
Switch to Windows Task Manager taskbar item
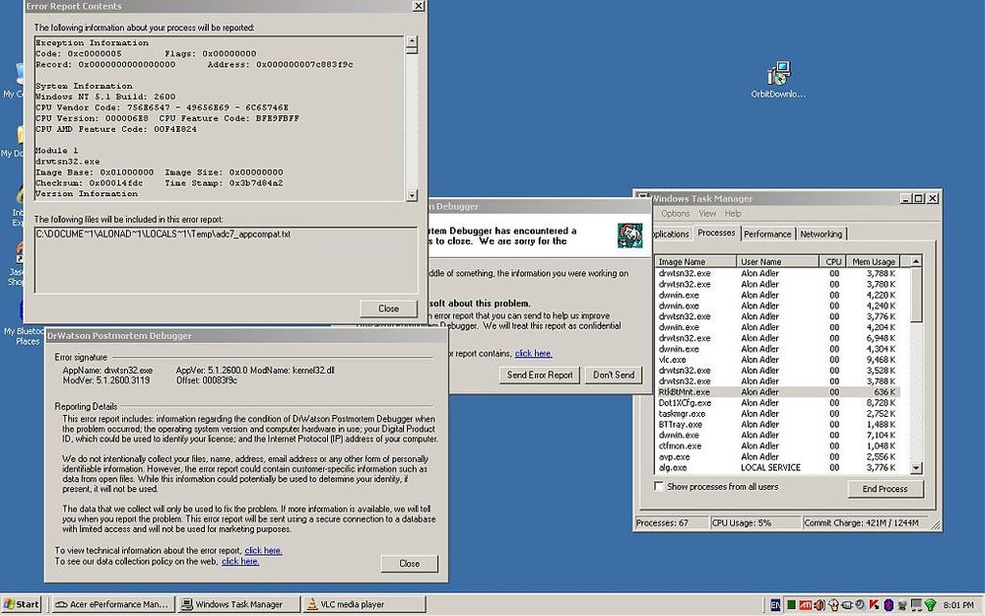(238, 605)
